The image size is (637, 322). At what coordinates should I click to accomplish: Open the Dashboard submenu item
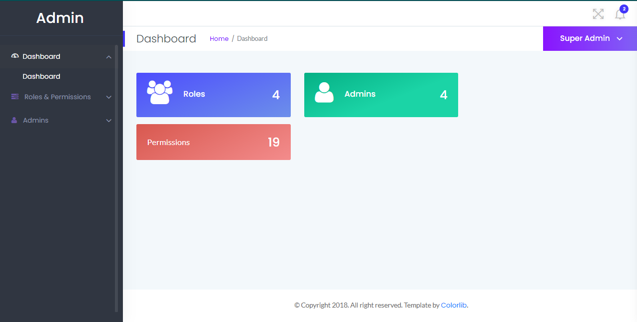41,76
